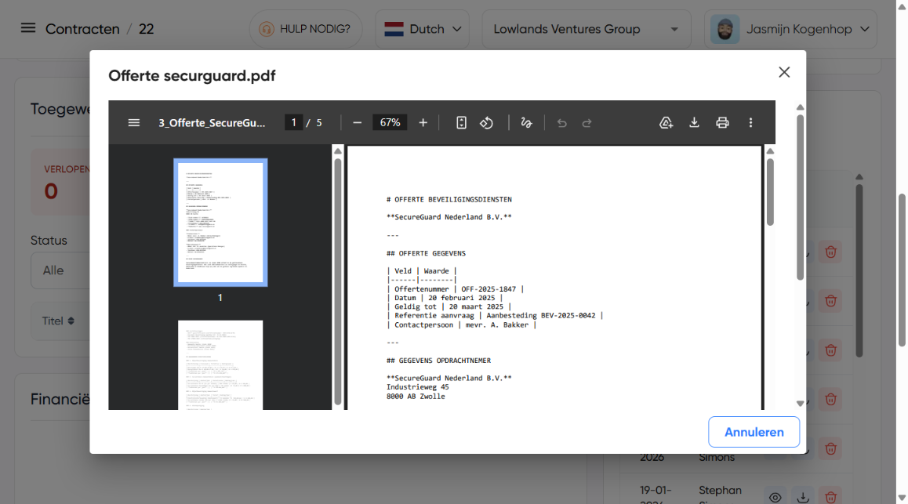Save PDF to Drive icon
Screen dimensions: 908x504
666,122
